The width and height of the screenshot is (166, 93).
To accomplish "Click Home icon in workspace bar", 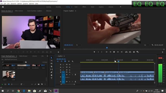I will point(3,7).
